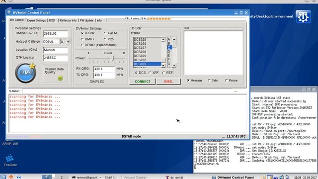Select module A in letter list

tap(170, 39)
